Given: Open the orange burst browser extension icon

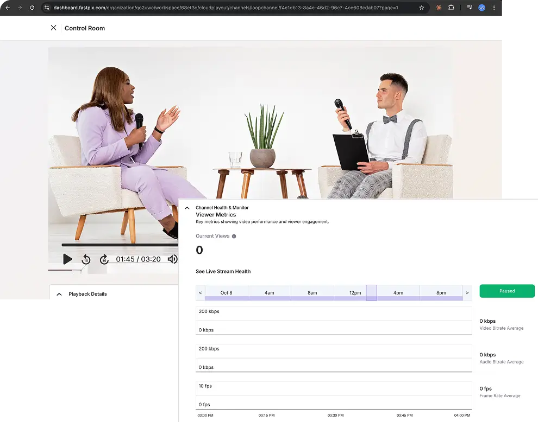Looking at the screenshot, I should (439, 8).
